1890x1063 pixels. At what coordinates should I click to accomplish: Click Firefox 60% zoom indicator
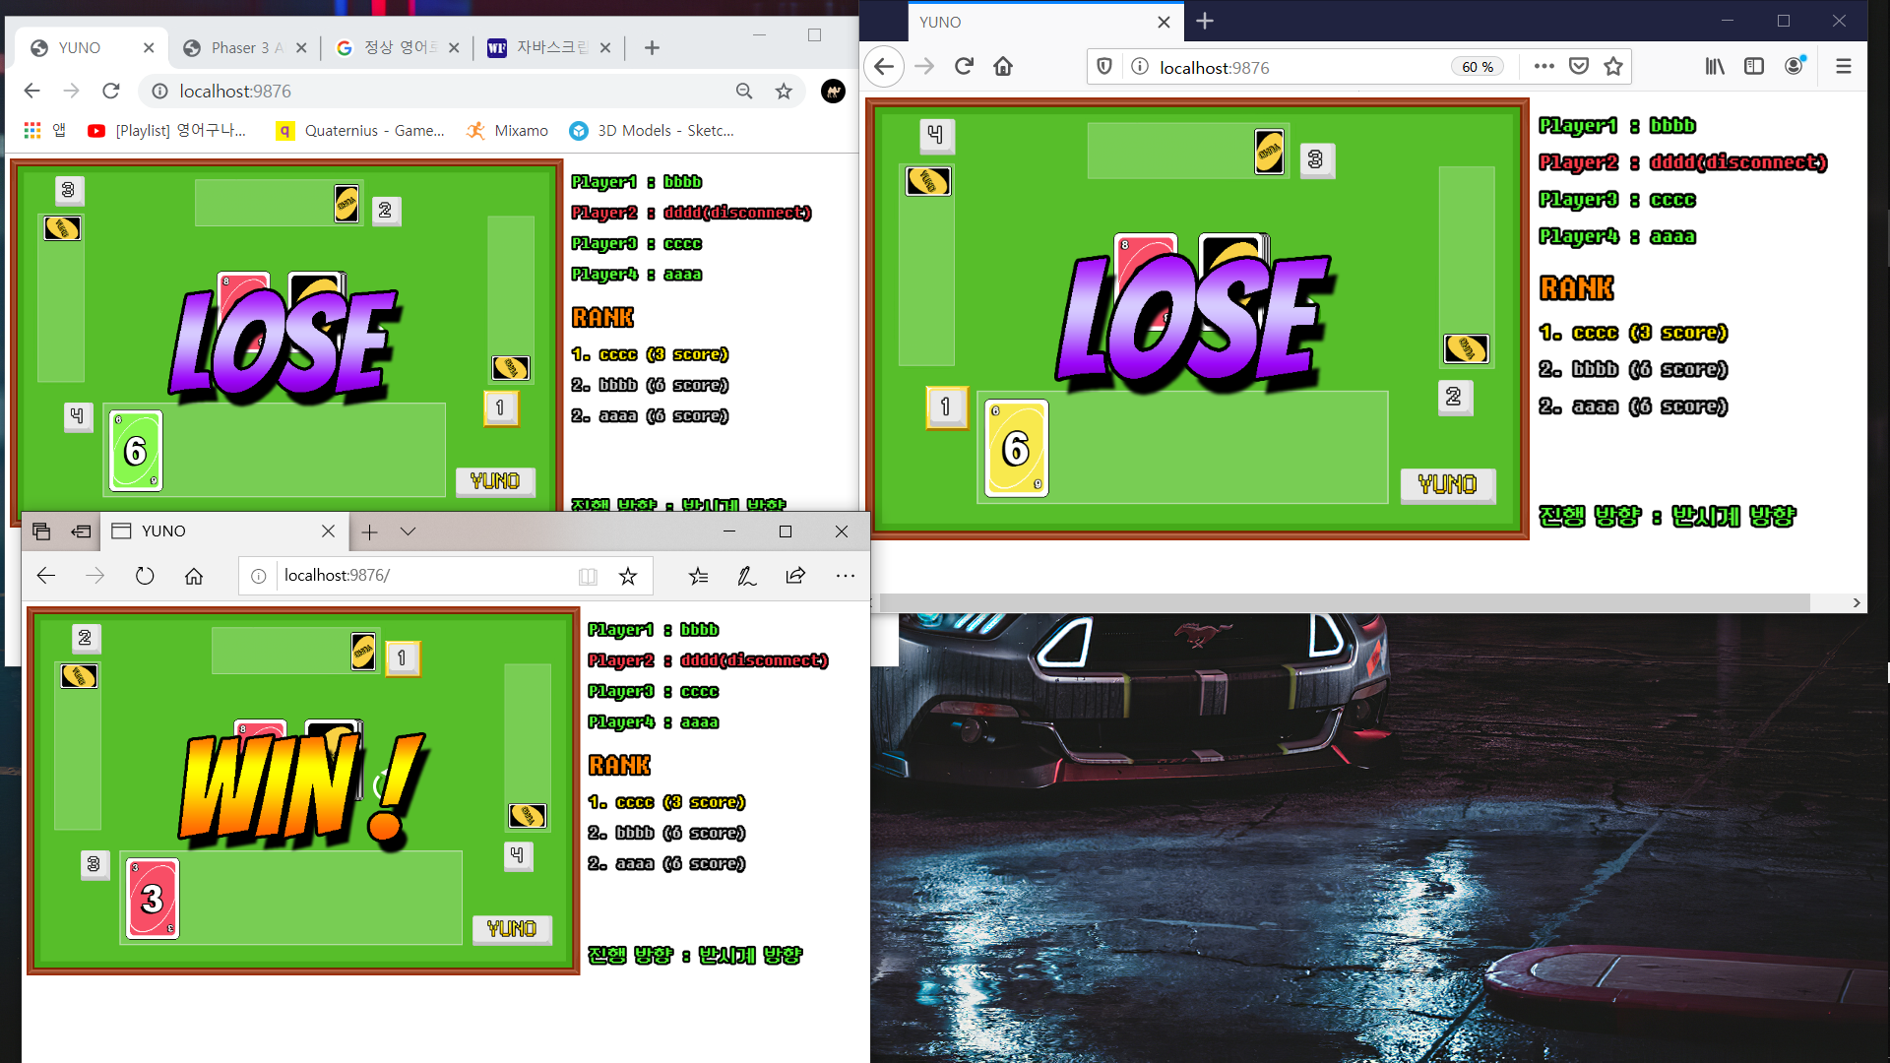point(1477,67)
